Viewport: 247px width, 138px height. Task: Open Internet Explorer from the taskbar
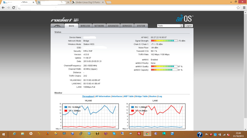tap(14, 134)
